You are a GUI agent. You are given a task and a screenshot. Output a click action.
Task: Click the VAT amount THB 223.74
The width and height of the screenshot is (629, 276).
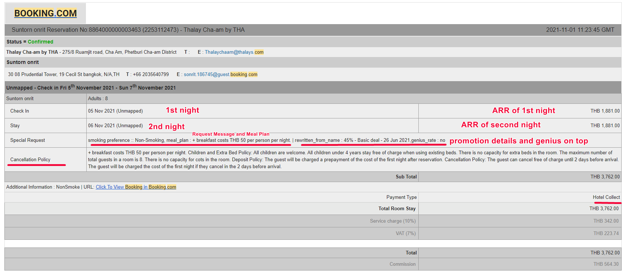pos(606,234)
